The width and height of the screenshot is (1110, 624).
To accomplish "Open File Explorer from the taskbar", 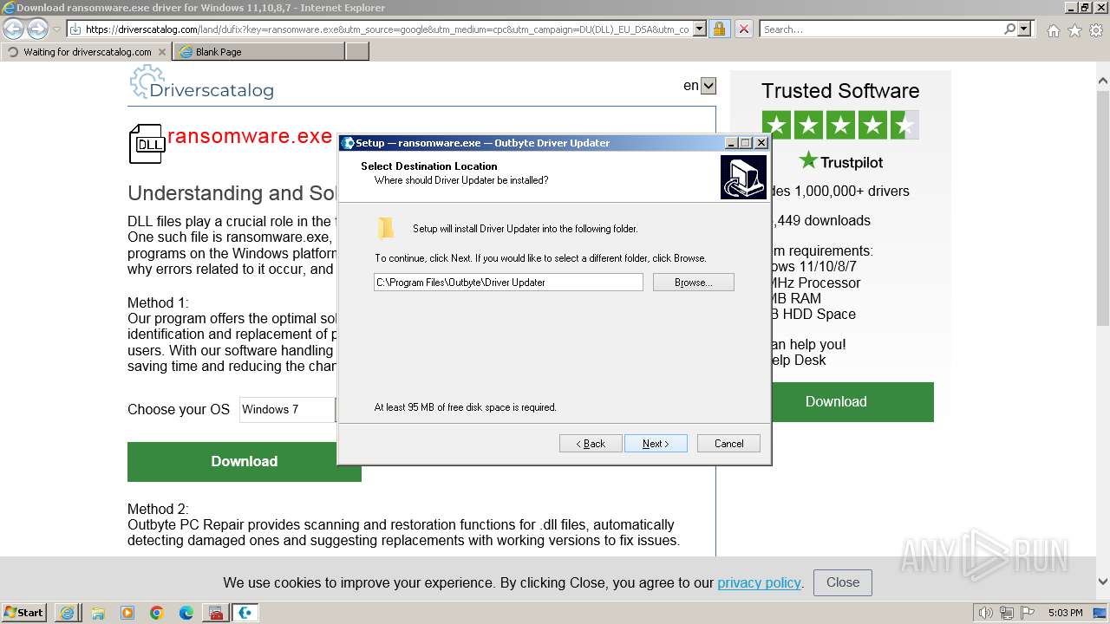I will [x=97, y=613].
